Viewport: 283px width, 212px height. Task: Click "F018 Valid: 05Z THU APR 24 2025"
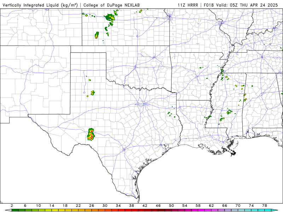(x=241, y=5)
